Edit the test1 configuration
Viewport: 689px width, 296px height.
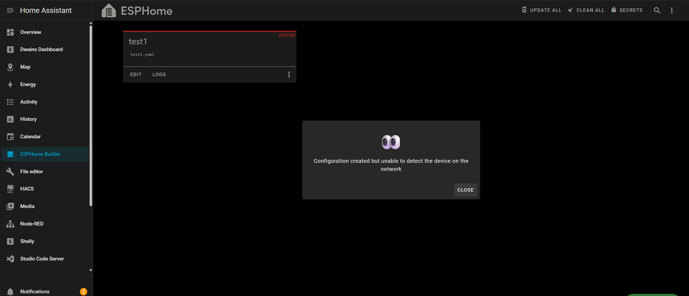136,75
